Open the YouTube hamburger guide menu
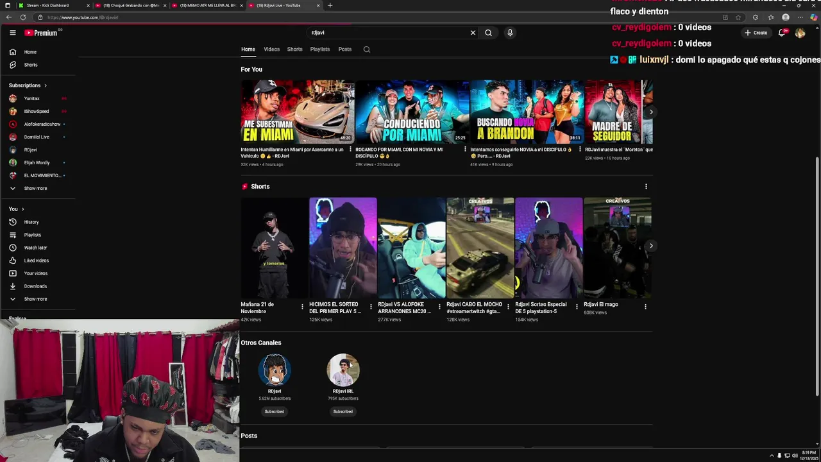The height and width of the screenshot is (462, 821). coord(12,33)
